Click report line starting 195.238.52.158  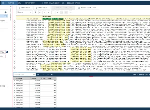pos(86,70)
